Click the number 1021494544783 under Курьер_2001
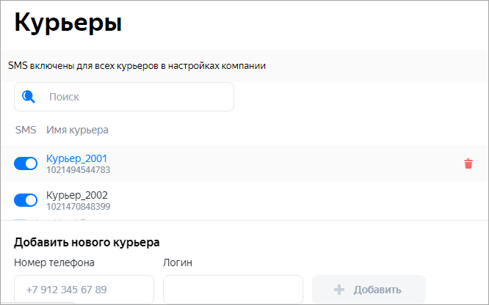The width and height of the screenshot is (489, 305). (78, 170)
